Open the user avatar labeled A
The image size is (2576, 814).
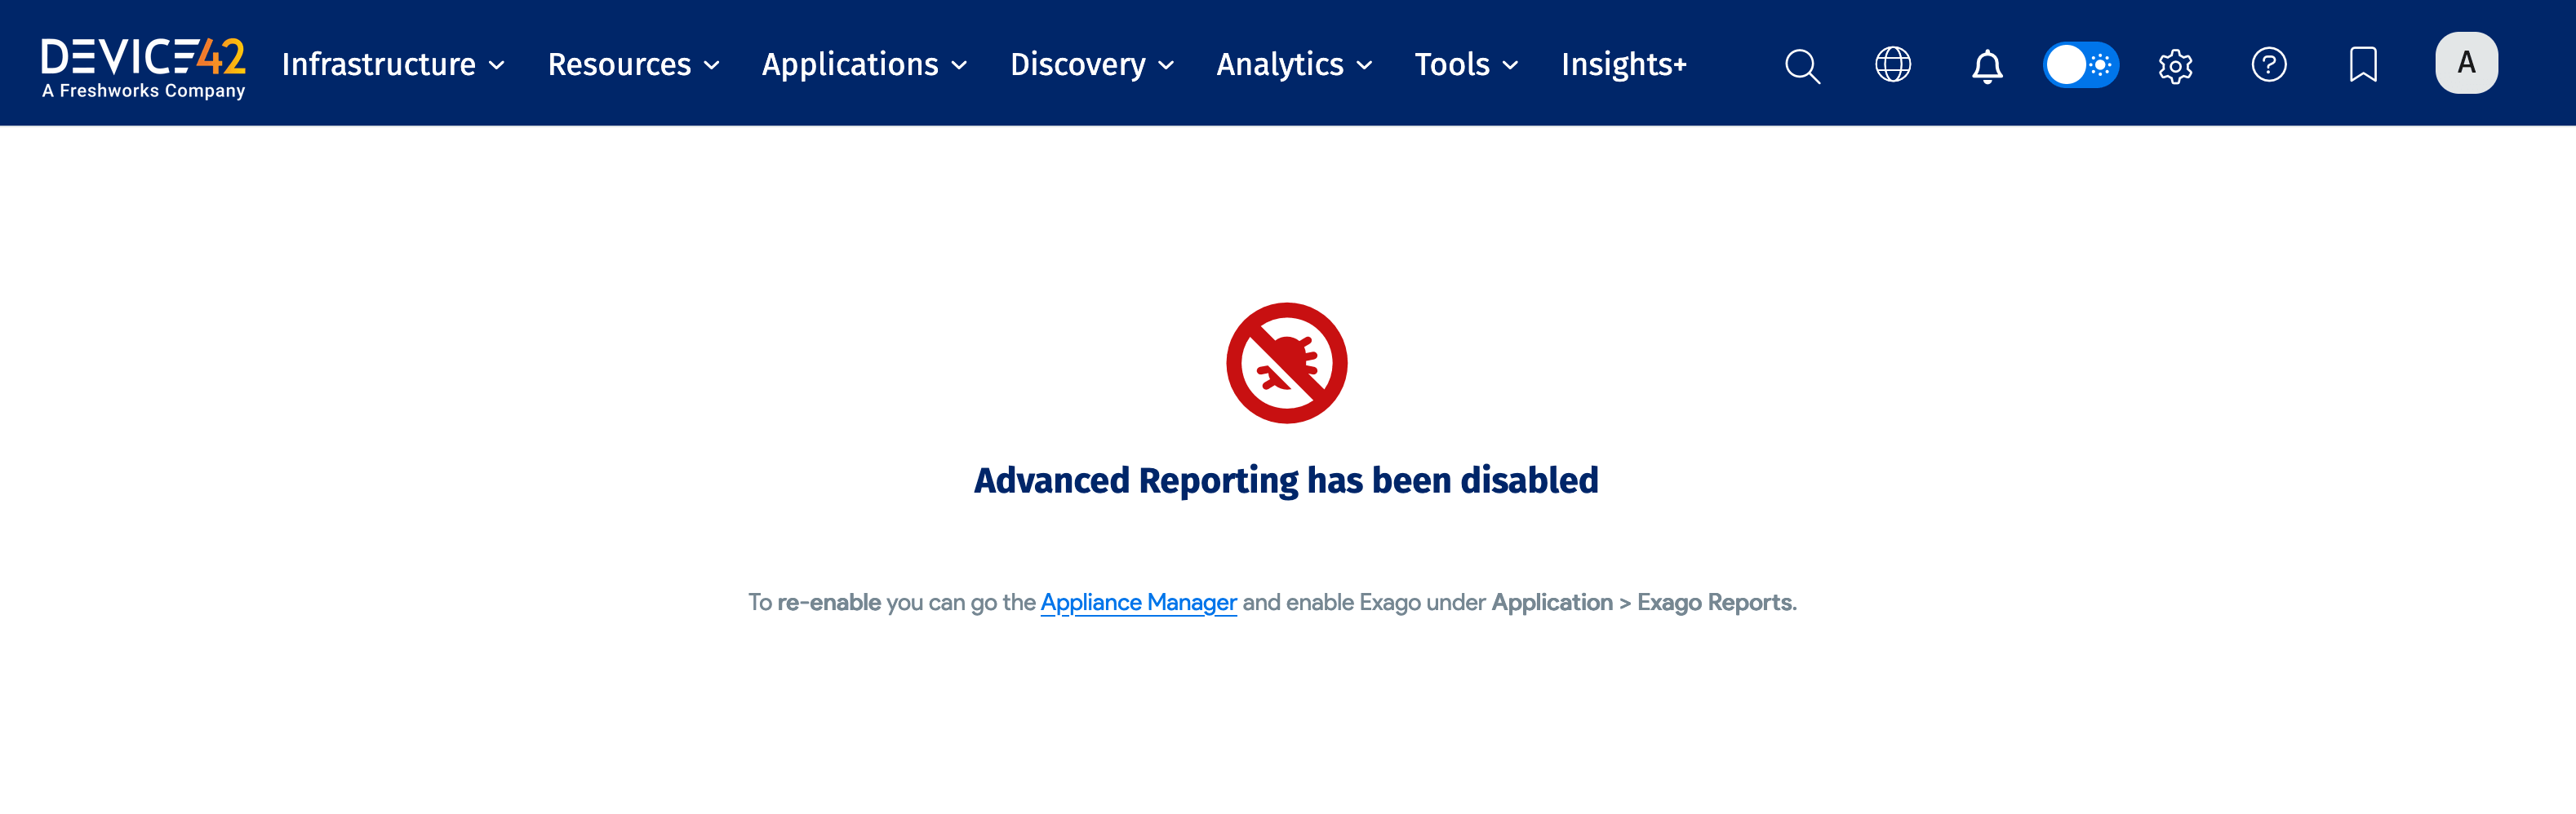2466,63
